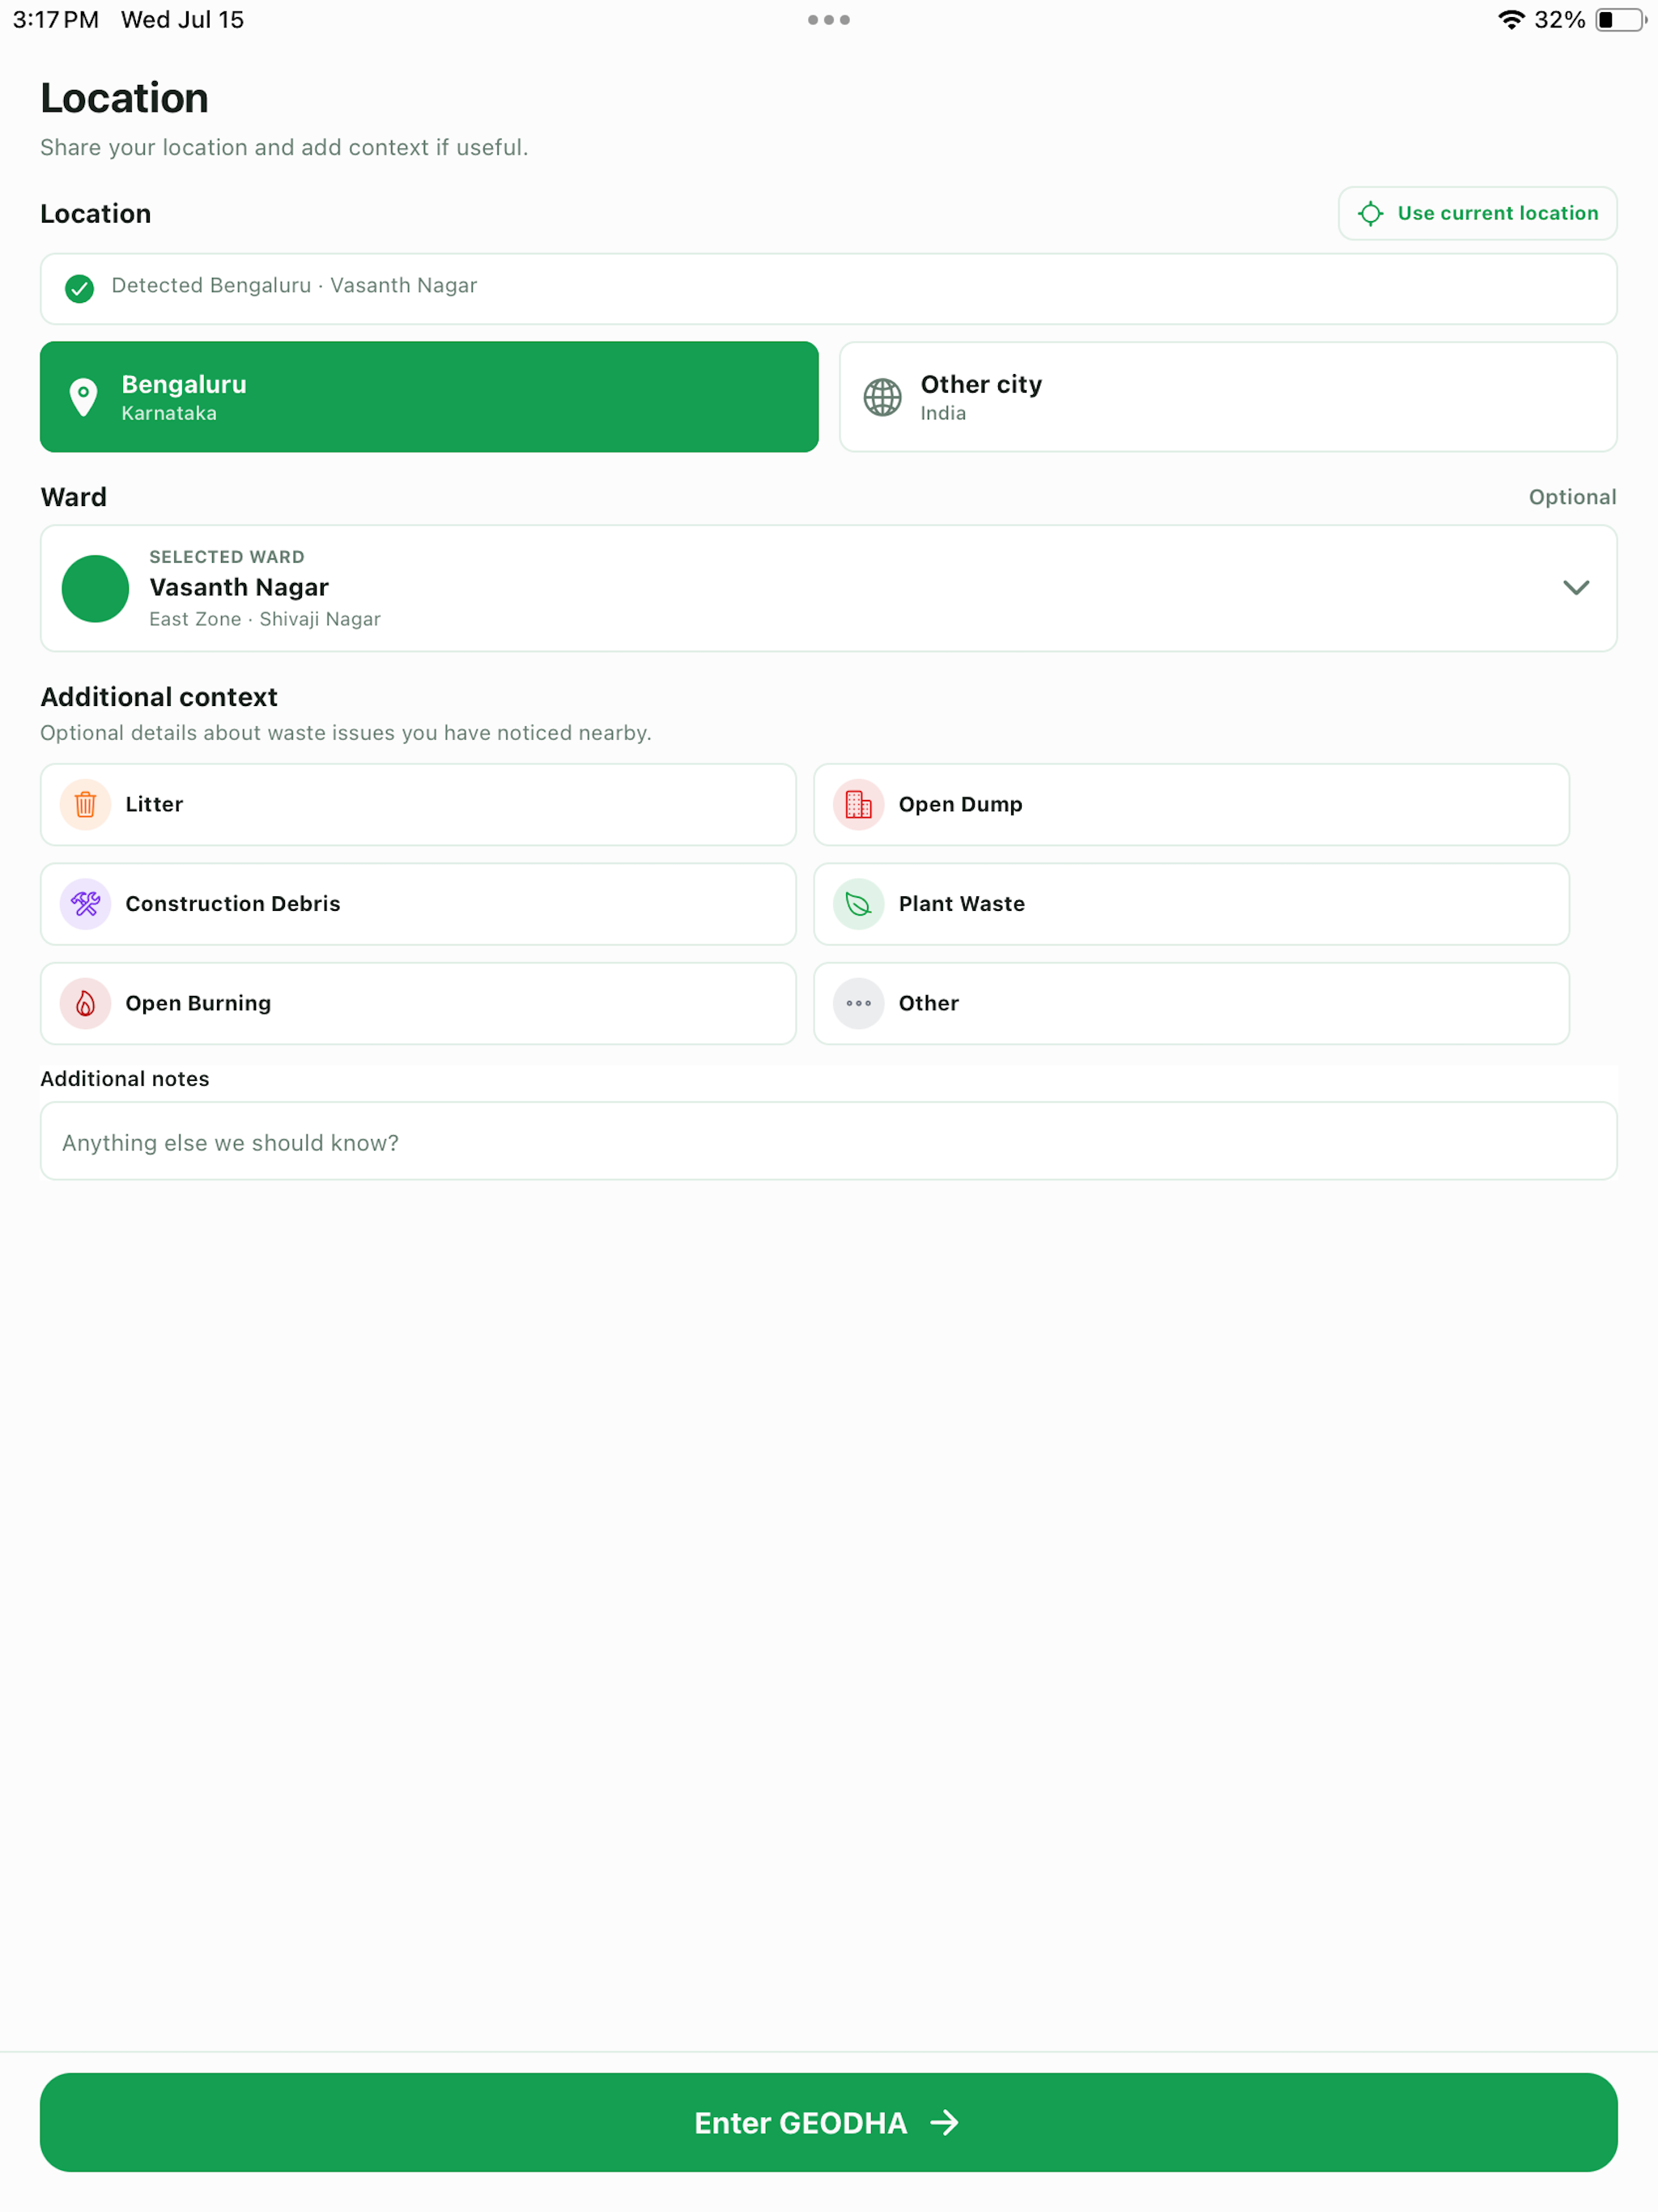The width and height of the screenshot is (1658, 2212).
Task: Click the globe icon on Other city
Action: pos(882,397)
